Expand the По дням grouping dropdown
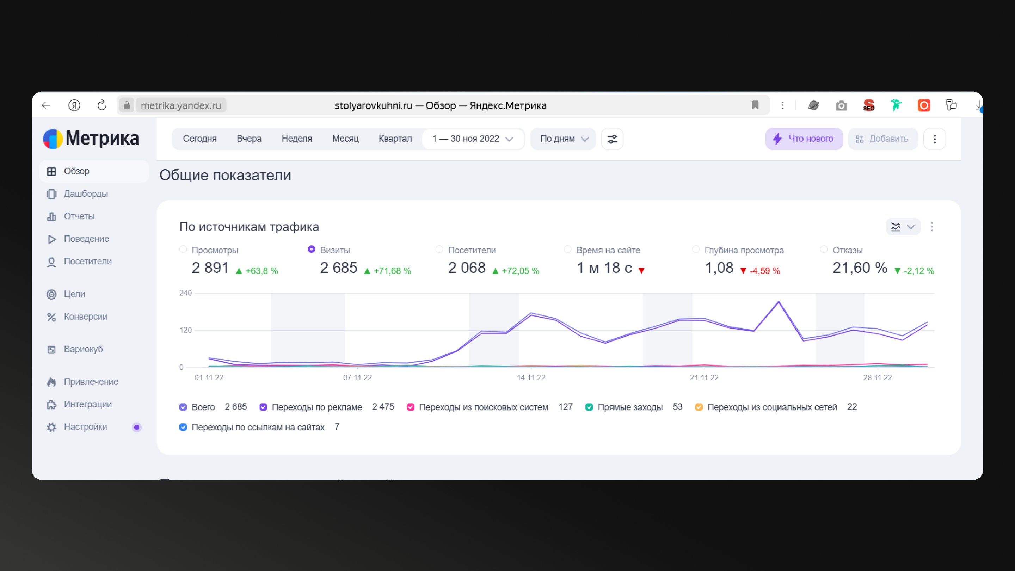Viewport: 1015px width, 571px height. [x=563, y=139]
